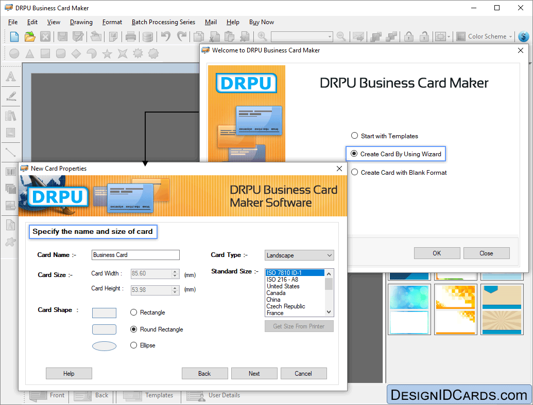Select Create Card with Blank Format option
This screenshot has width=533, height=405.
399,172
